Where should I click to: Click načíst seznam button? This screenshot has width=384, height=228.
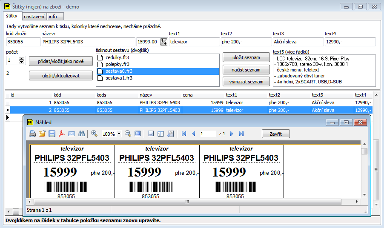click(x=246, y=70)
